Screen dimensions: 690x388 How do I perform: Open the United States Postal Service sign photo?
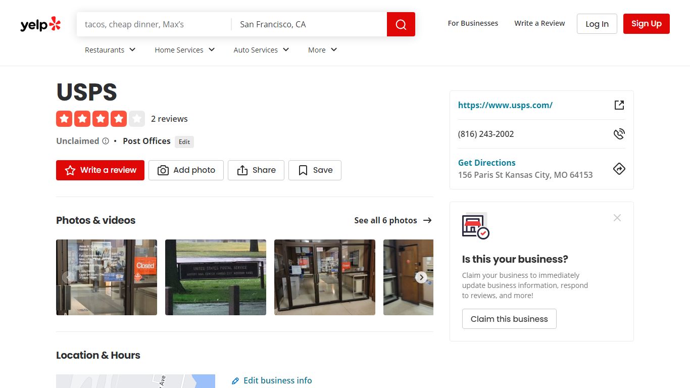click(216, 277)
